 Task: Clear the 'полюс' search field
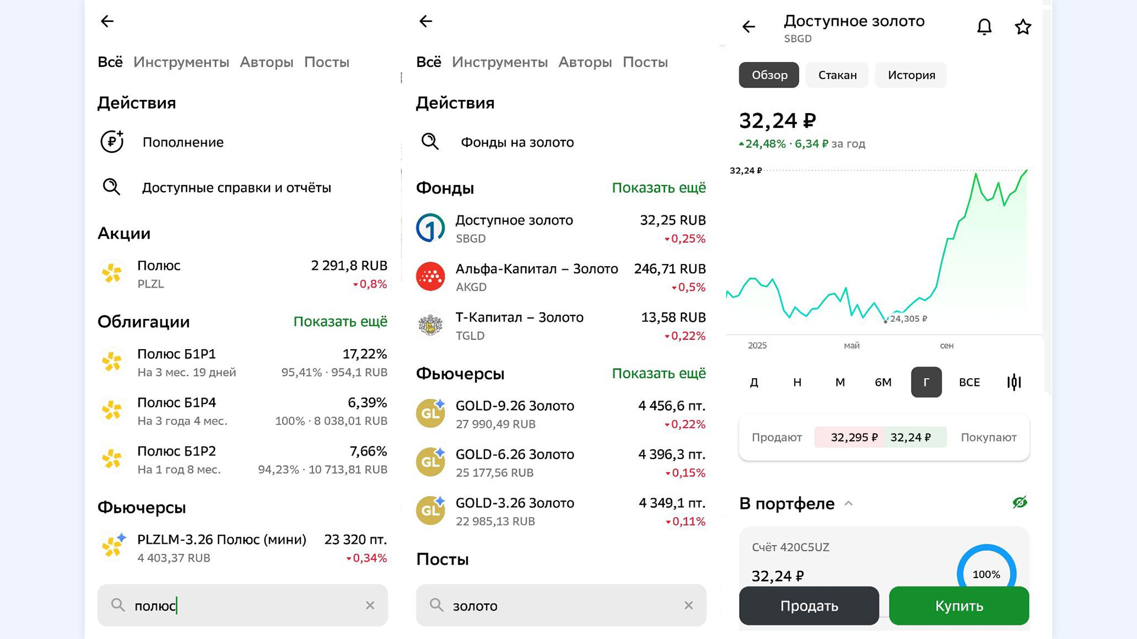tap(370, 605)
